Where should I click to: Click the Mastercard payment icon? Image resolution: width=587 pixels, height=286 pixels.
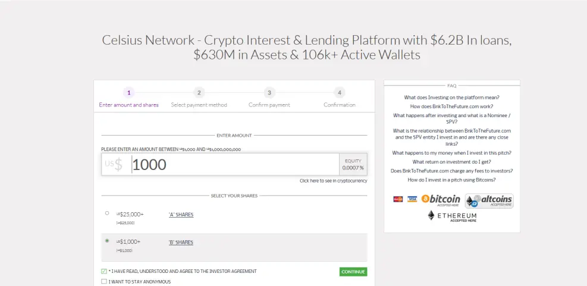tap(398, 199)
